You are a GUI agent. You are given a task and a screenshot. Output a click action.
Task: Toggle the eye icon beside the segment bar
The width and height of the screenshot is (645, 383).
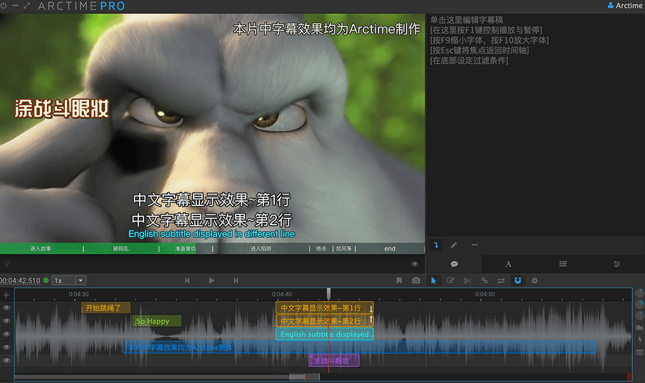[x=415, y=264]
